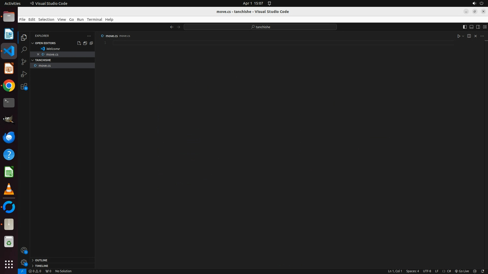Toggle the bottom Panel visibility
This screenshot has height=274, width=488.
coord(471,27)
